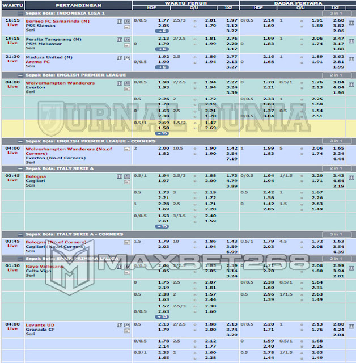356x363 pixels.
Task: Click small grey icon under Wolverhampton scoreboard icon
Action: (127, 89)
